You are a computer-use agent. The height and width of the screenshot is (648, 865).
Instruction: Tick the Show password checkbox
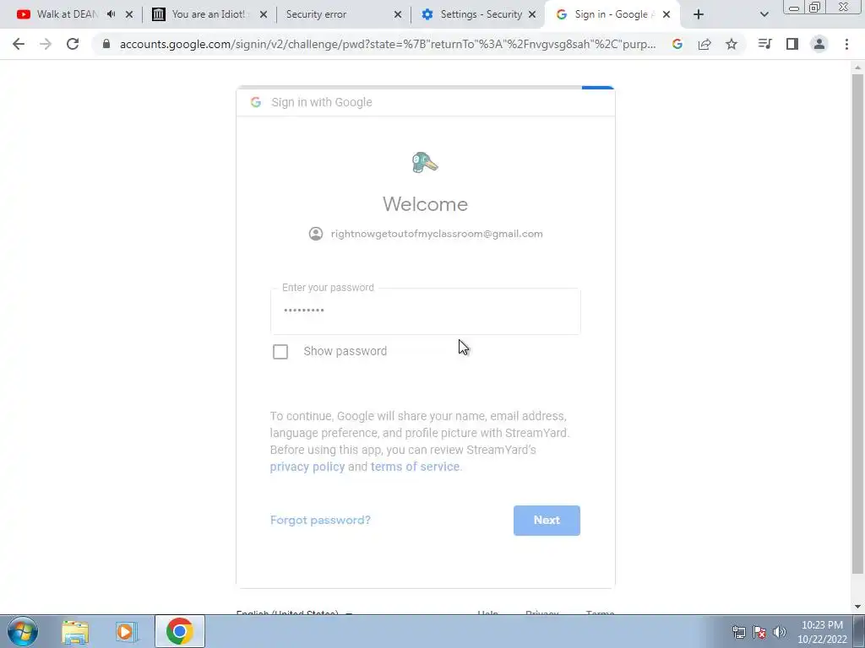(x=280, y=352)
